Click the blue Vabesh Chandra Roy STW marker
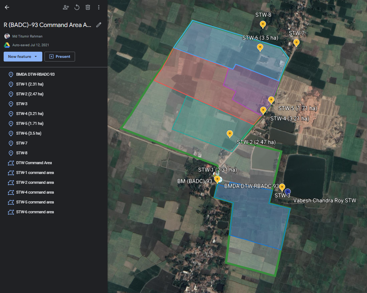Screen dimensions: 367x293 pyautogui.click(x=288, y=191)
